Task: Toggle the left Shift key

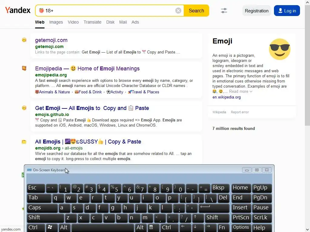Action: (x=45, y=218)
